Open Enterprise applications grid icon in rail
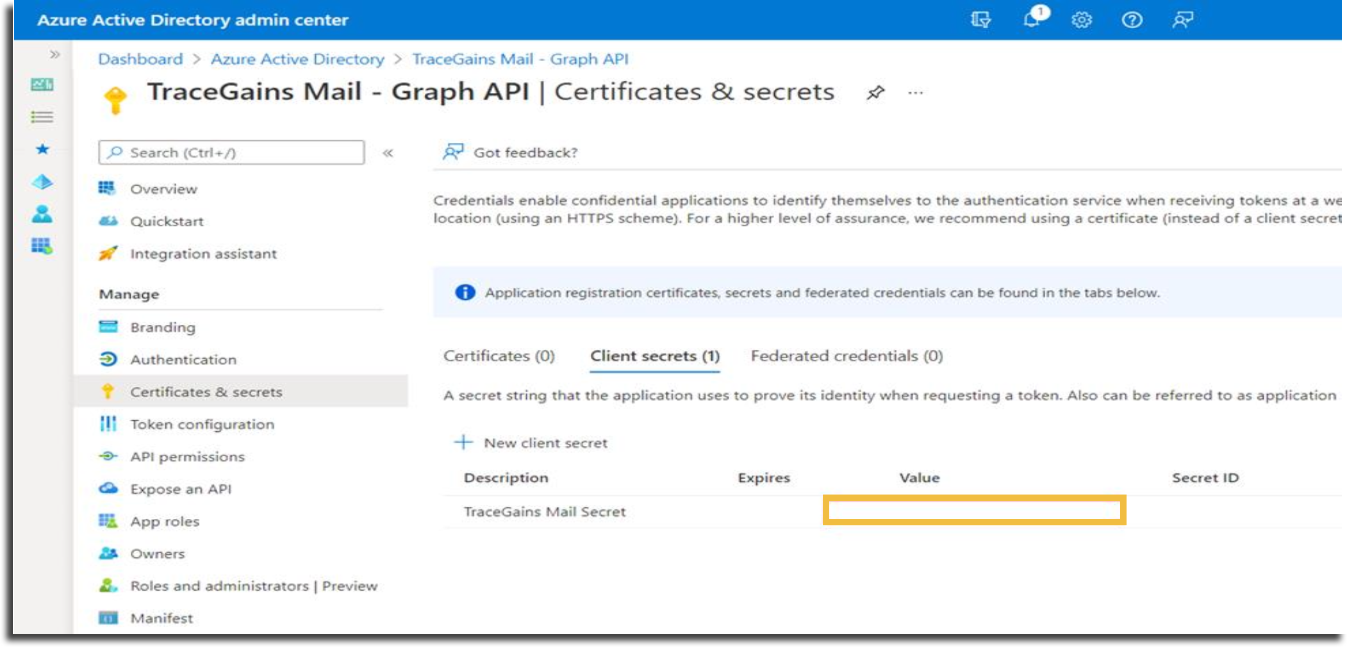The image size is (1347, 647). 42,246
